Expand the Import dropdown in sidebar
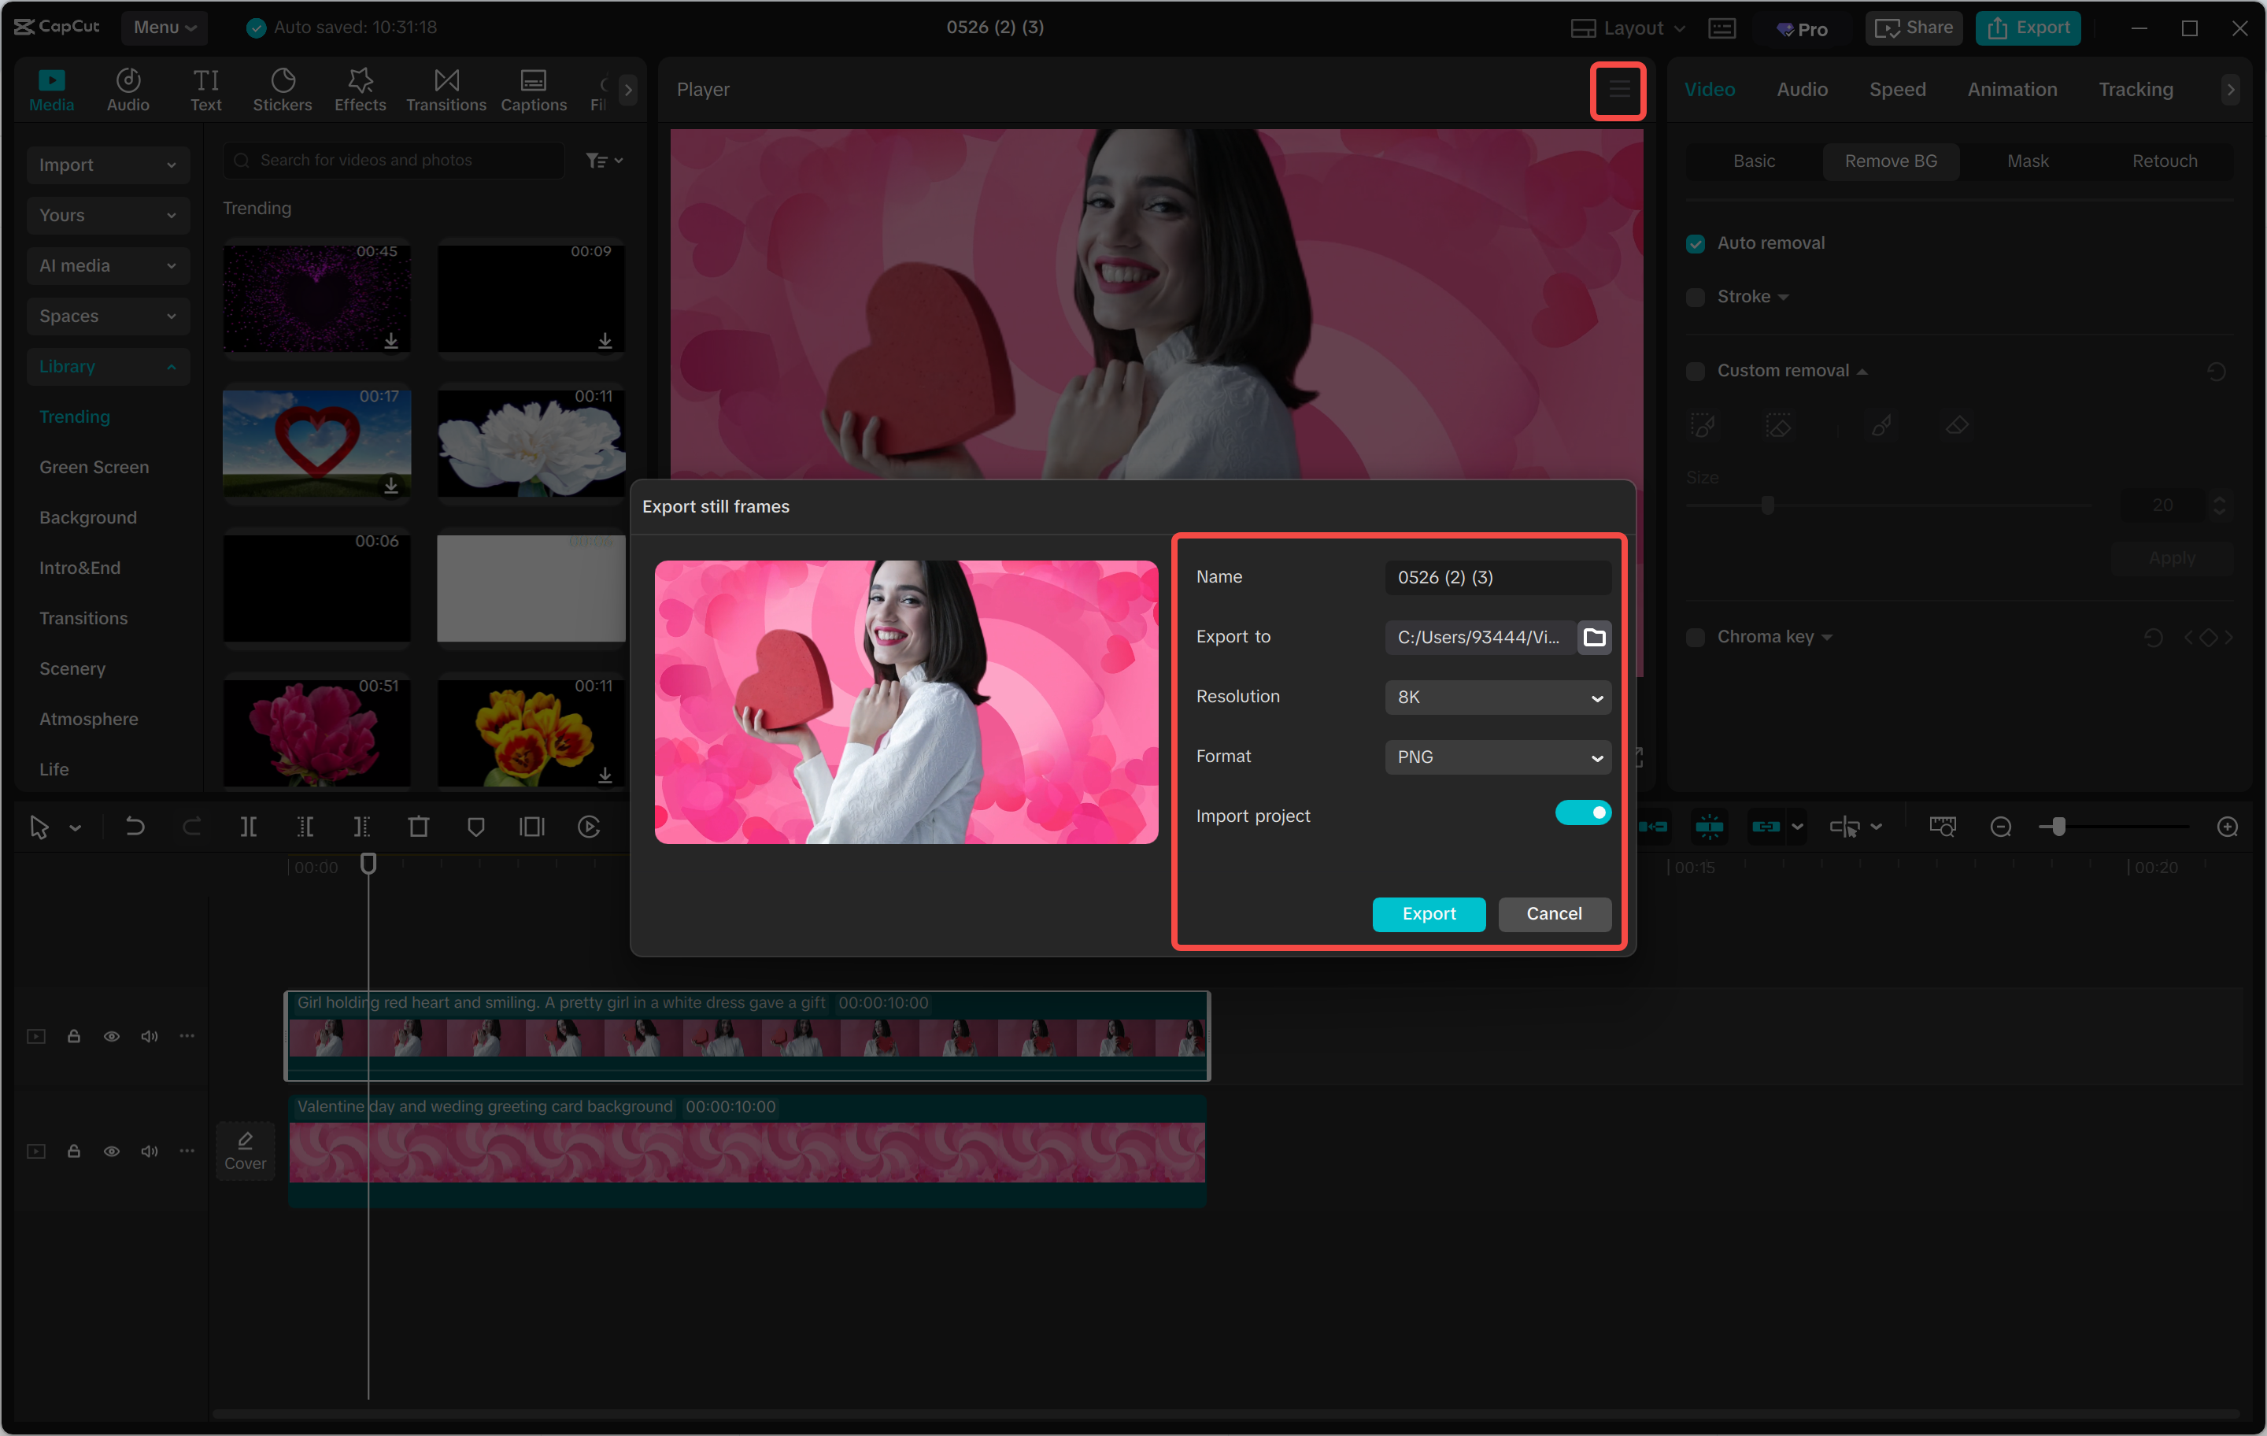2267x1436 pixels. [x=107, y=165]
